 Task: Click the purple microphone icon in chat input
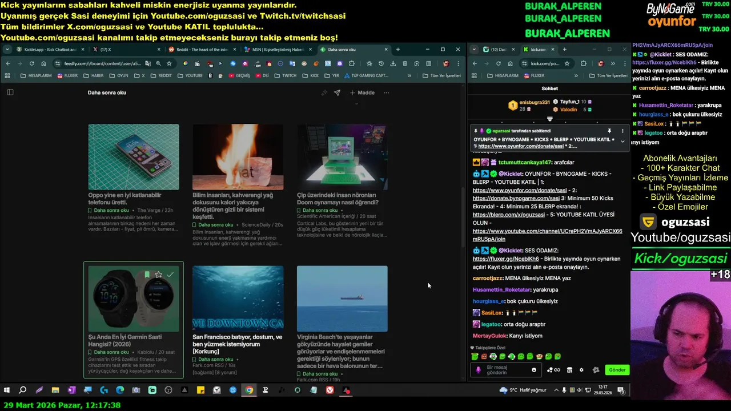tap(479, 370)
